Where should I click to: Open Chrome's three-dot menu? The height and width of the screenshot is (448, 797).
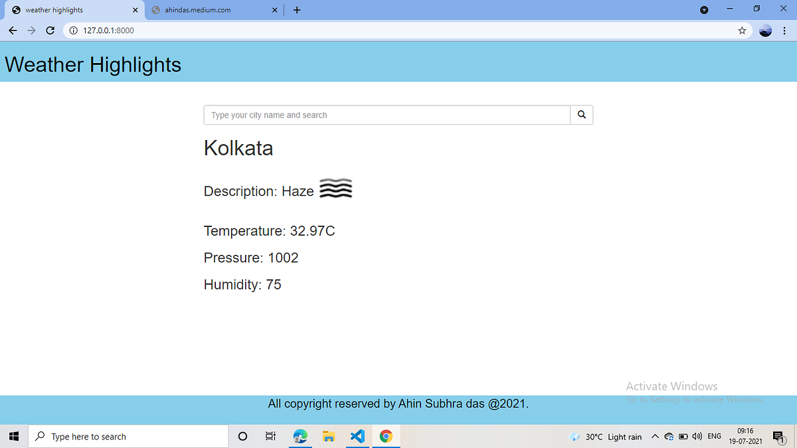(x=784, y=31)
